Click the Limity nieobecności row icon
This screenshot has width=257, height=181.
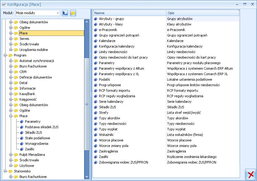(x=96, y=52)
